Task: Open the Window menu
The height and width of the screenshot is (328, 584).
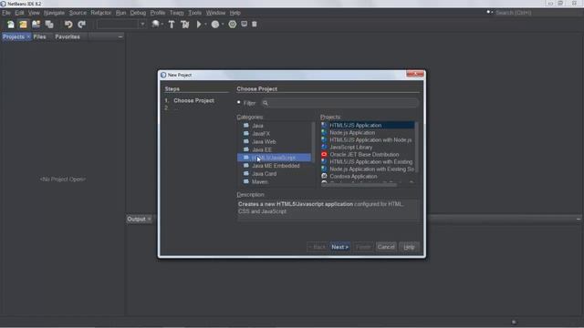Action: tap(215, 13)
